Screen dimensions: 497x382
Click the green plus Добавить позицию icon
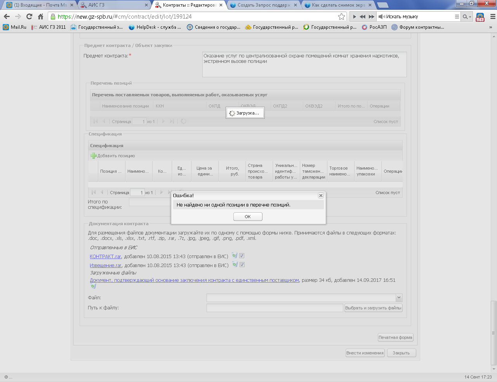tap(94, 156)
